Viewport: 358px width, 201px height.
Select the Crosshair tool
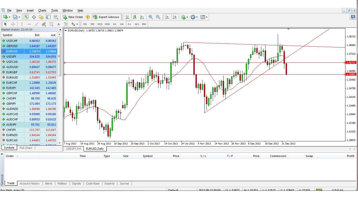(13, 24)
